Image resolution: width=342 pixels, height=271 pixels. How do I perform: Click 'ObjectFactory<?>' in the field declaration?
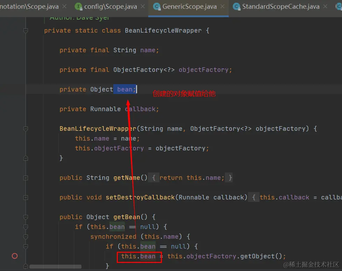pos(144,70)
